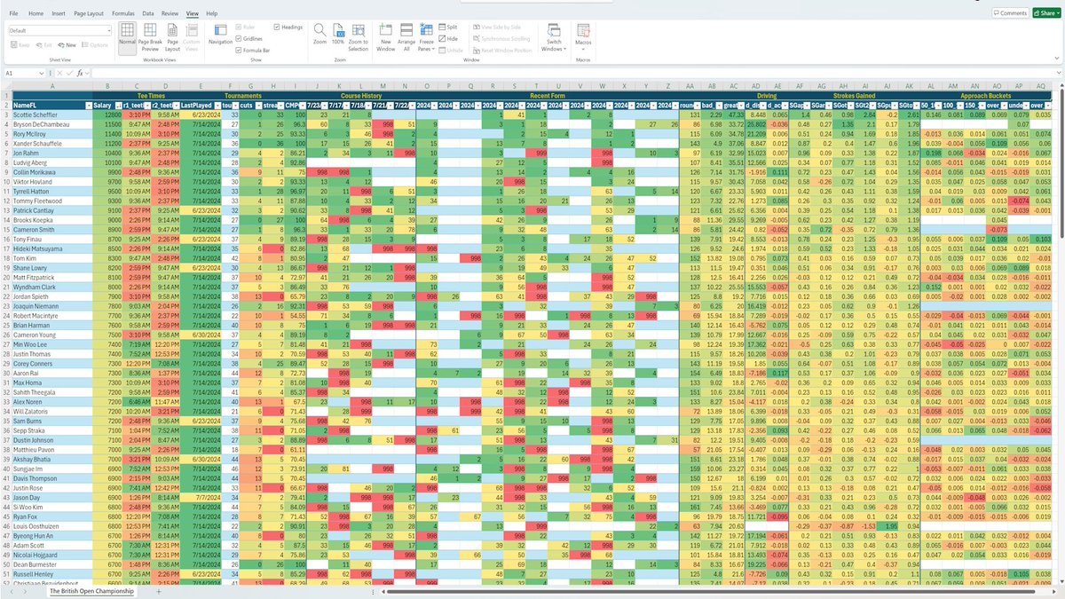This screenshot has height=599, width=1065.
Task: Click the Comments button
Action: click(1011, 13)
